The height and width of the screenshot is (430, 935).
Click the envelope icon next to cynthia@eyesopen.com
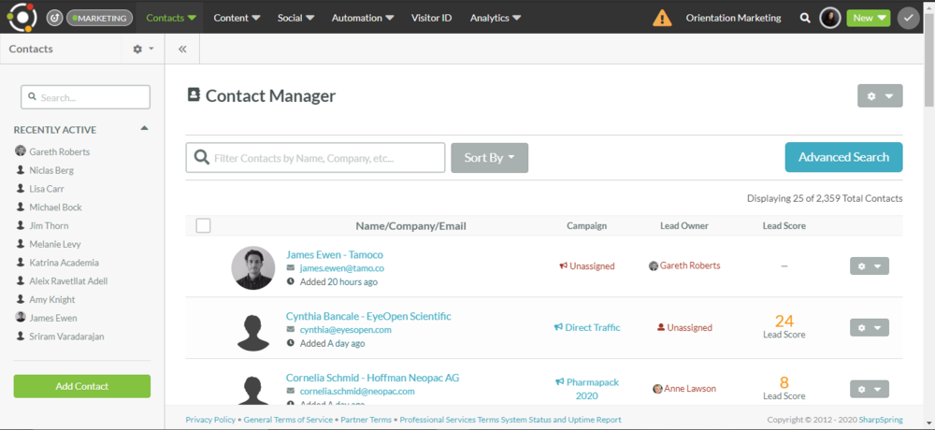[x=291, y=329]
